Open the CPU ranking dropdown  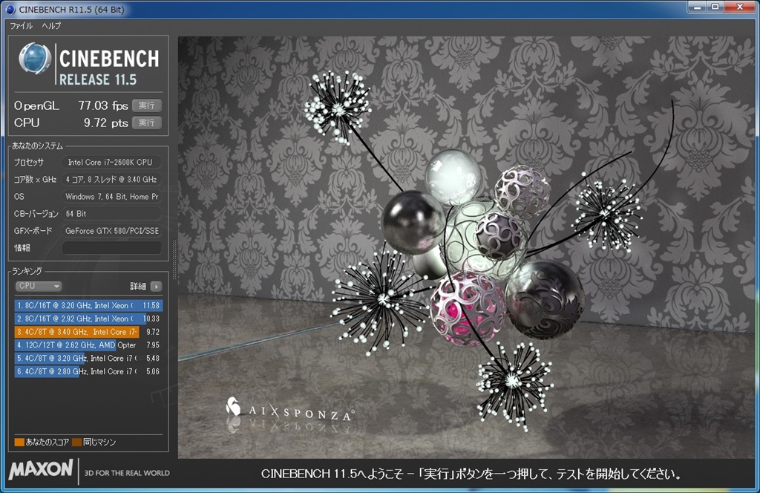(x=39, y=286)
